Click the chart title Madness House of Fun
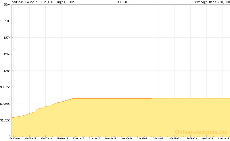Screen dimensions: 230x141 coord(39,2)
